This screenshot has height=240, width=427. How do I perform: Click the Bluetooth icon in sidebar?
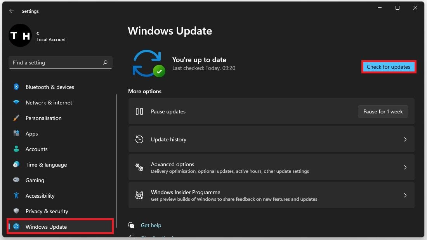16,87
